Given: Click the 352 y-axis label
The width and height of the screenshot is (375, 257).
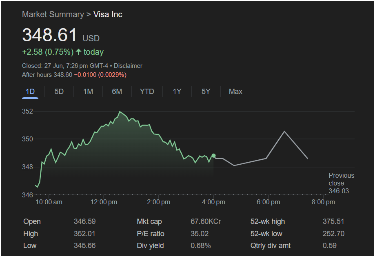Looking at the screenshot, I should [x=27, y=112].
